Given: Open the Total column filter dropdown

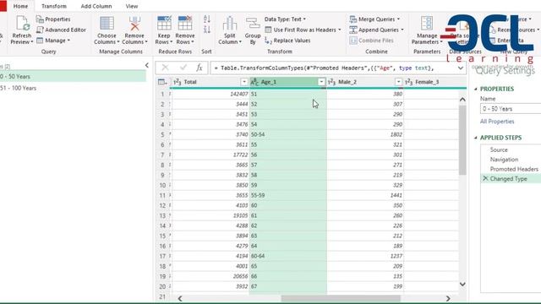Looking at the screenshot, I should pyautogui.click(x=244, y=82).
